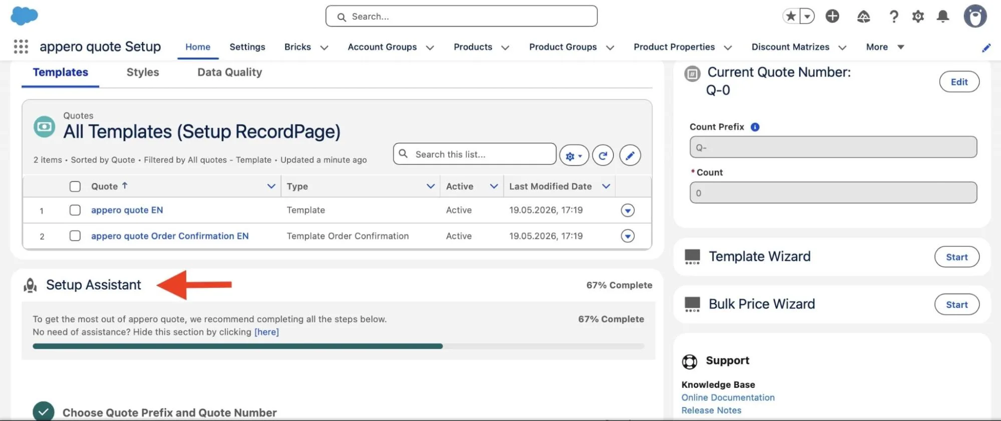This screenshot has height=421, width=1001.
Task: Click the inline edit pencil for list
Action: coord(630,155)
